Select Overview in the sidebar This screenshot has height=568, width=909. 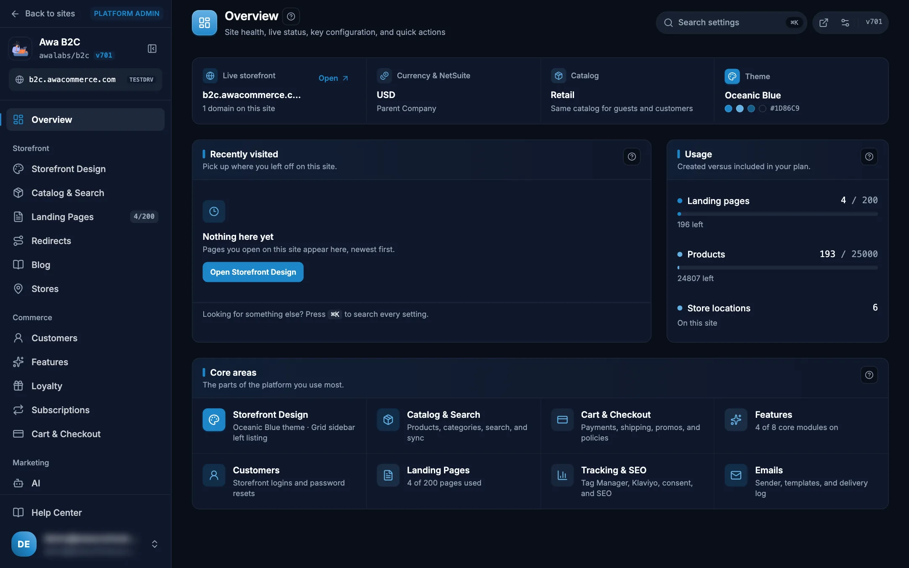(85, 119)
